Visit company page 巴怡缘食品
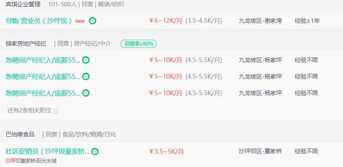343x167 pixels. click(20, 134)
